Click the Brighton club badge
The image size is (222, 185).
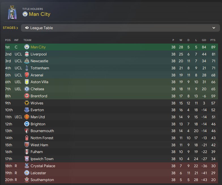(27, 124)
